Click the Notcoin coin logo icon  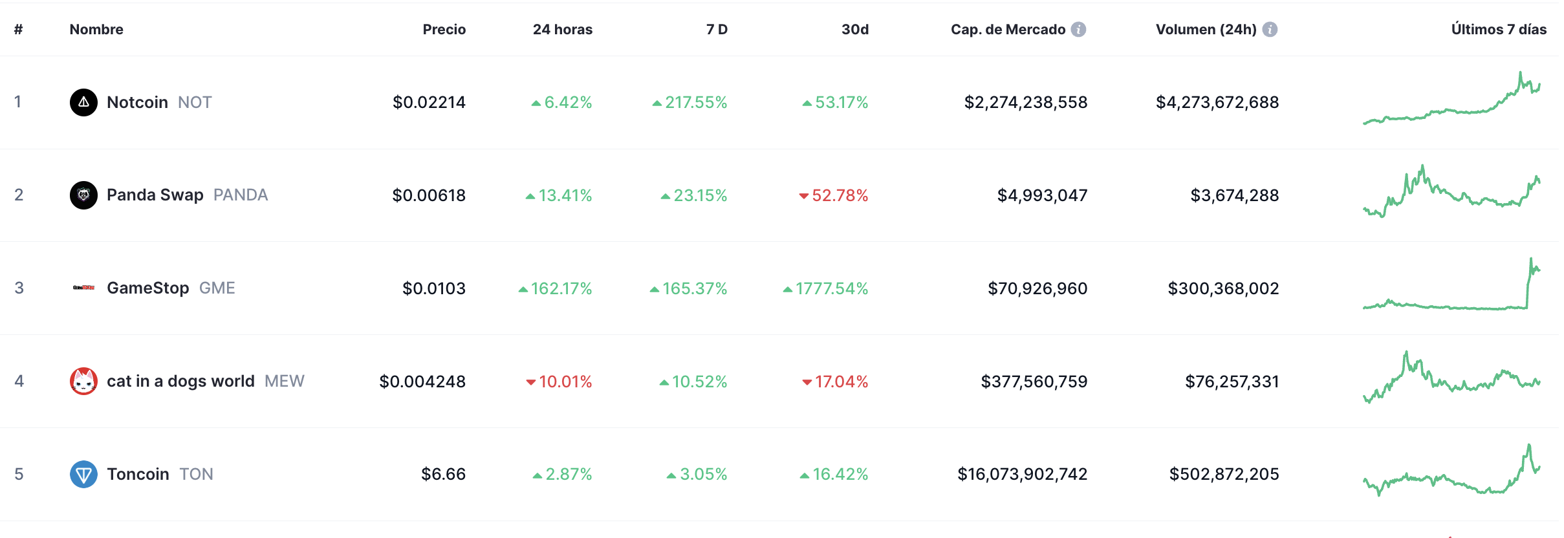(x=83, y=102)
